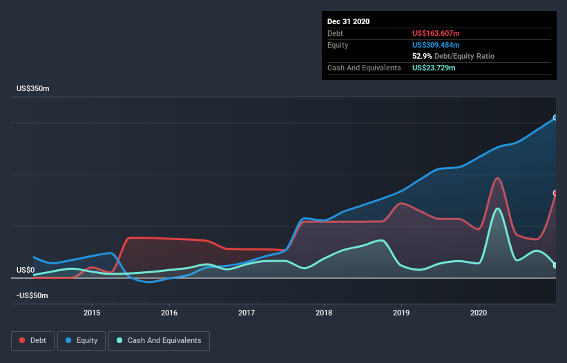The image size is (567, 363).
Task: Click the US$0 y-axis label
Action: (26, 270)
